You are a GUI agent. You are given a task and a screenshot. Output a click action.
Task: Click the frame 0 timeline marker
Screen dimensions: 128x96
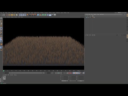coord(4,71)
